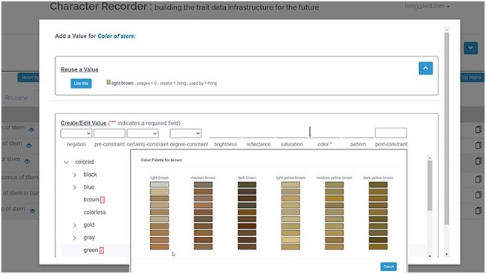Open the negation dropdown

tap(76, 134)
